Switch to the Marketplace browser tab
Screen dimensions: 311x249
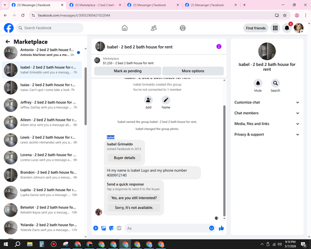click(95, 5)
